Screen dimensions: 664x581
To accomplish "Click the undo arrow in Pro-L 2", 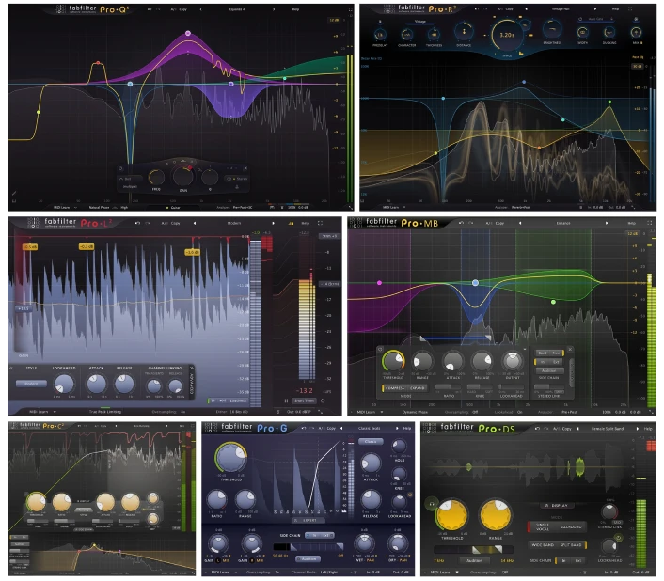I will point(137,223).
